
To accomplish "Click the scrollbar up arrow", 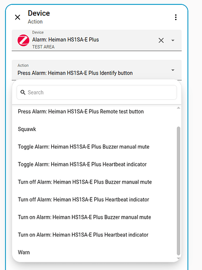I will [178, 108].
